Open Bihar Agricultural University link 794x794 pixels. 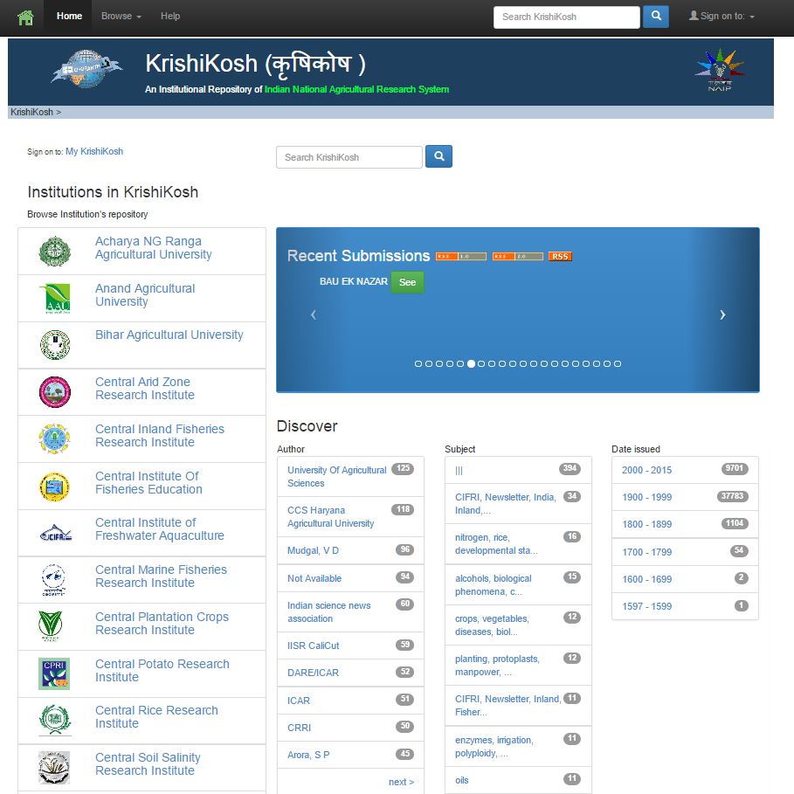(x=169, y=335)
